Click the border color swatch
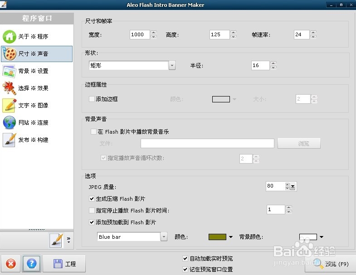 [x=221, y=99]
